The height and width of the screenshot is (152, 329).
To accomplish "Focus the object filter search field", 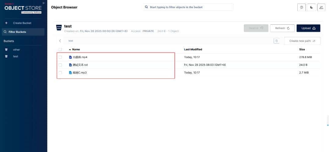I will tap(188, 7).
